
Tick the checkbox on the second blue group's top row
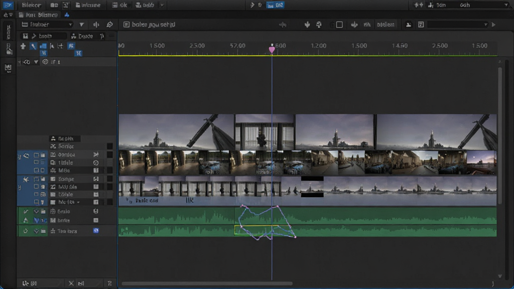pos(36,179)
